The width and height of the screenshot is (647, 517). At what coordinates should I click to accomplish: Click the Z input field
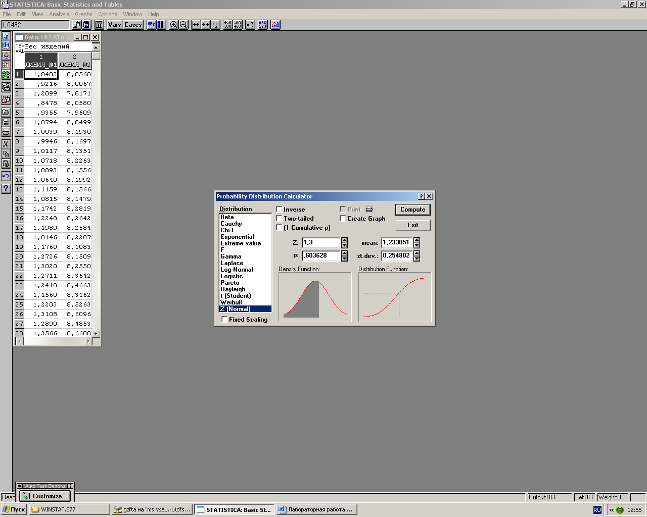click(x=321, y=242)
